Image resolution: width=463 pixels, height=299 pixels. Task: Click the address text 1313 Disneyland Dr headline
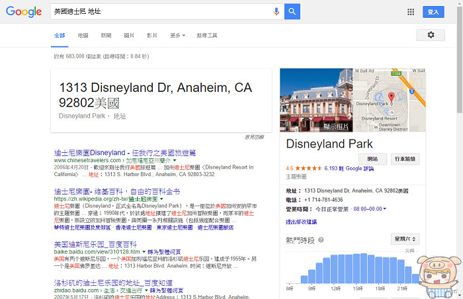(x=155, y=95)
